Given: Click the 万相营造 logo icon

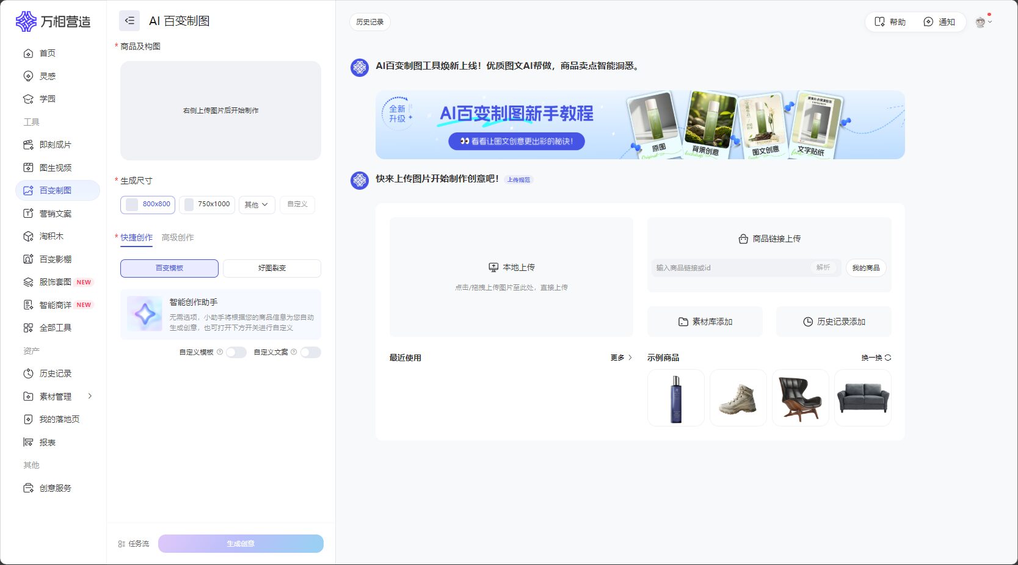Looking at the screenshot, I should click(x=26, y=21).
